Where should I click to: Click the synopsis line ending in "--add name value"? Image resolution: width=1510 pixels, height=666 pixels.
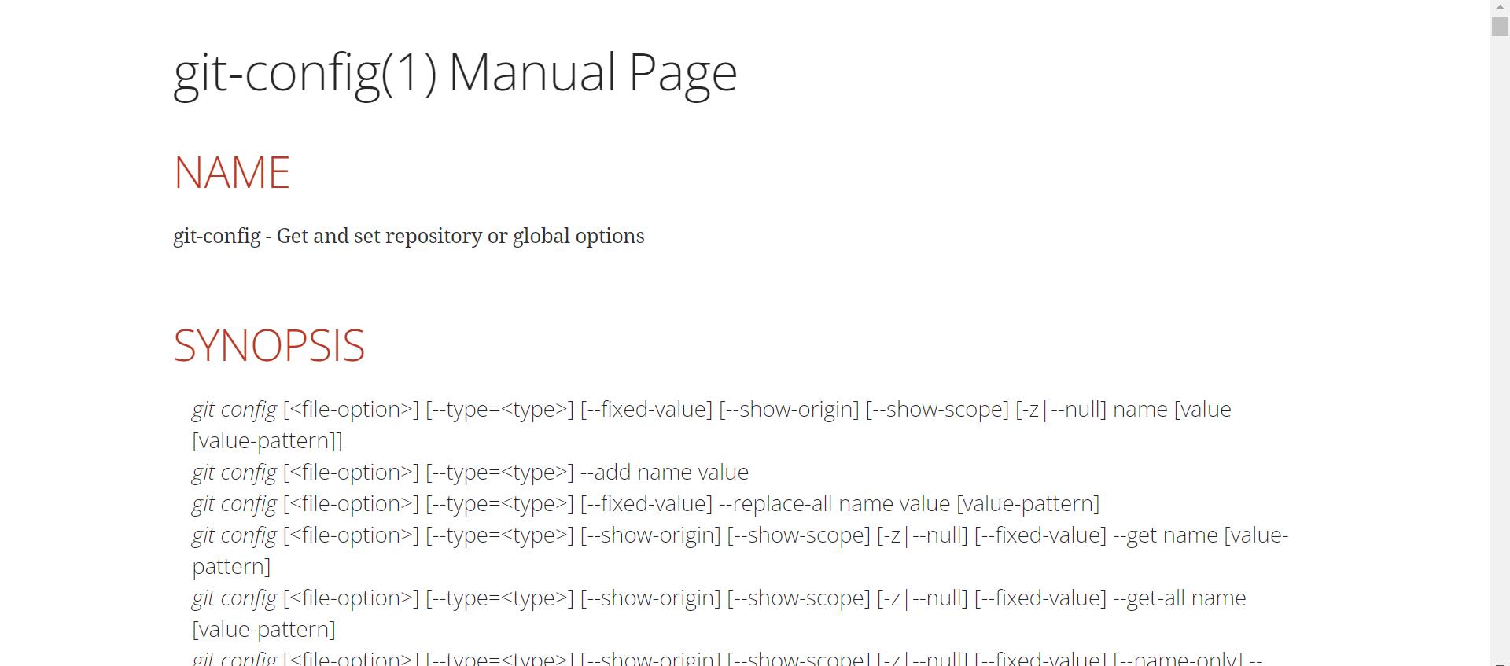(x=470, y=472)
